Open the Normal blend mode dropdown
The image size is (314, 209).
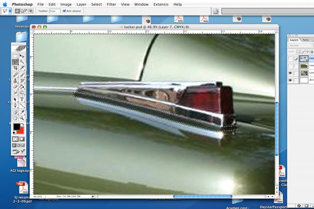pos(301,45)
